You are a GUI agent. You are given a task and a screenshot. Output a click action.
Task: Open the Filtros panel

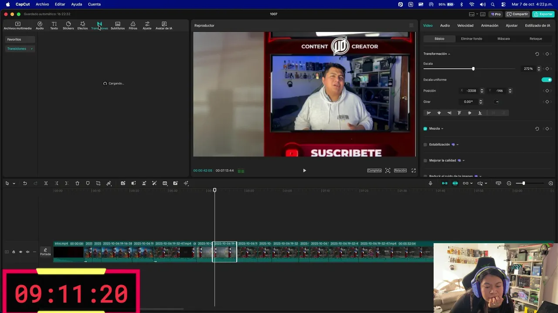click(x=133, y=26)
